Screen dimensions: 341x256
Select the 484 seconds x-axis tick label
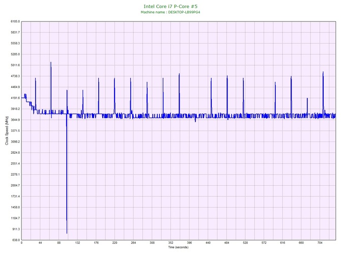click(x=227, y=243)
